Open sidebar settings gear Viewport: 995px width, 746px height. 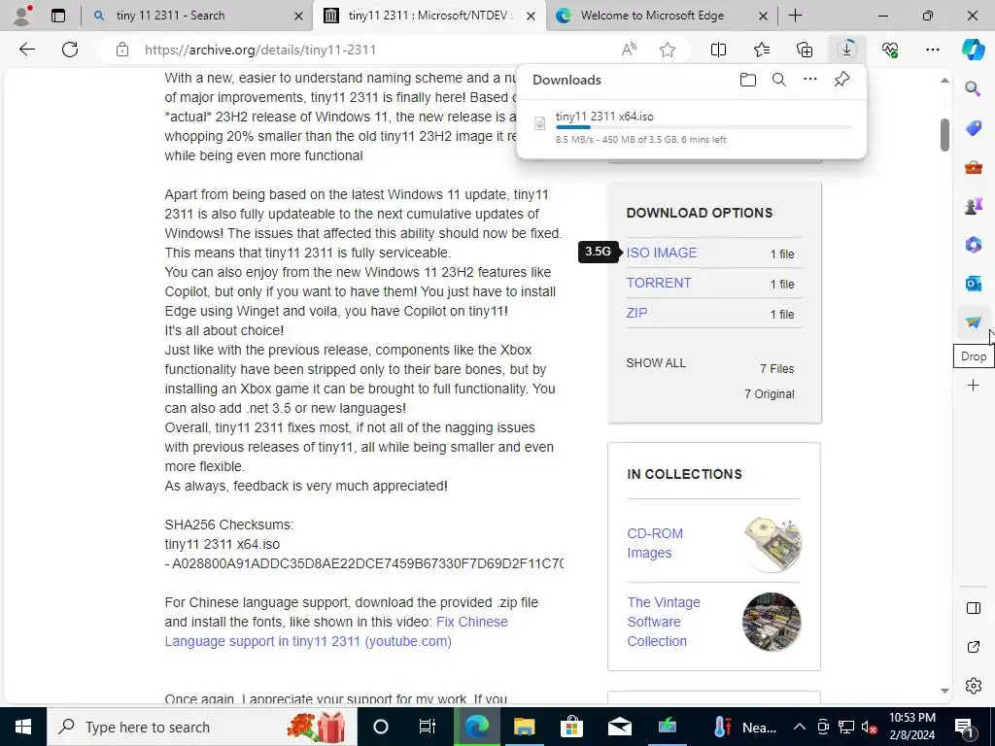(973, 686)
